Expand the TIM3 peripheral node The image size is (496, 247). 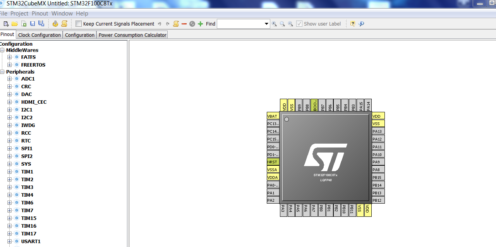click(10, 187)
